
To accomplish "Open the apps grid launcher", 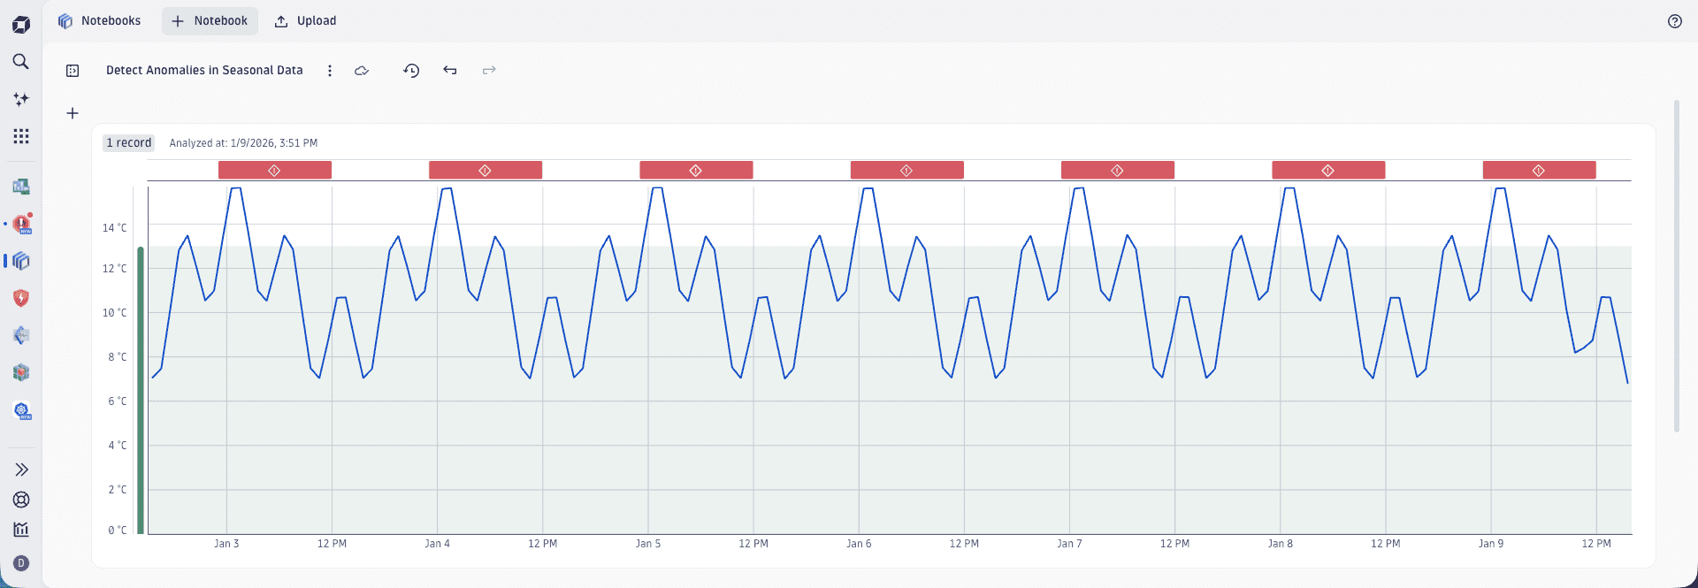I will (21, 136).
